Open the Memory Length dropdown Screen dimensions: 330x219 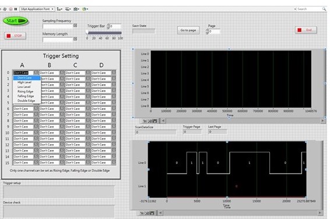75,39
